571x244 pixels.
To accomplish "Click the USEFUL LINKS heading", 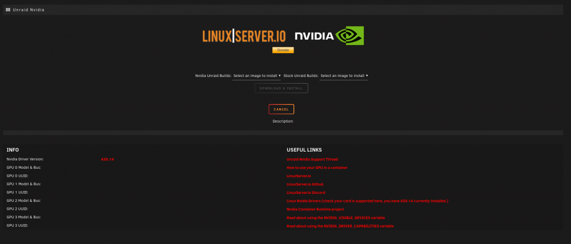I will [x=304, y=150].
